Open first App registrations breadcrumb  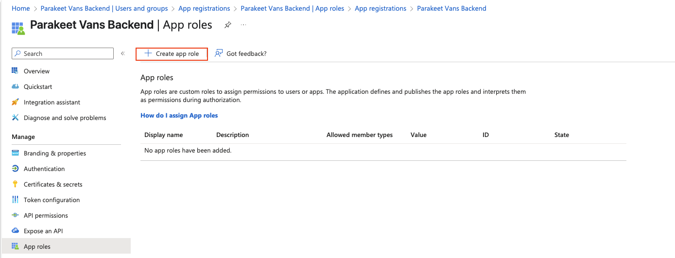(204, 8)
